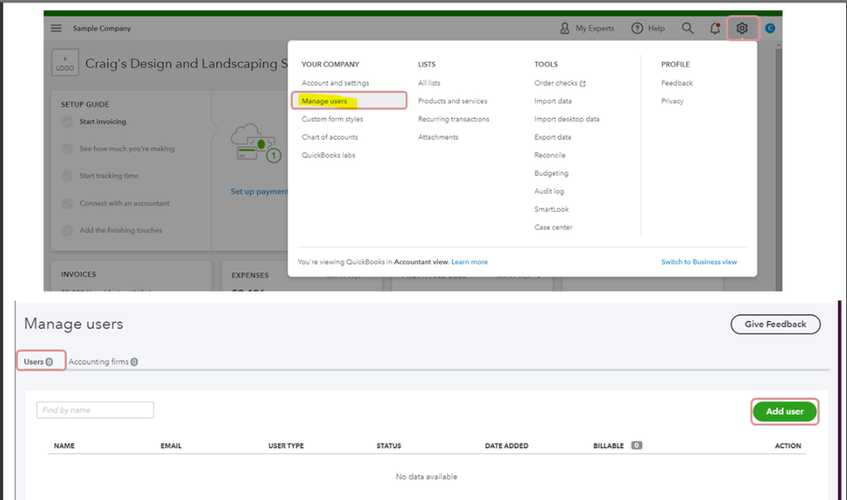Open external link icon beside Order checks

582,84
